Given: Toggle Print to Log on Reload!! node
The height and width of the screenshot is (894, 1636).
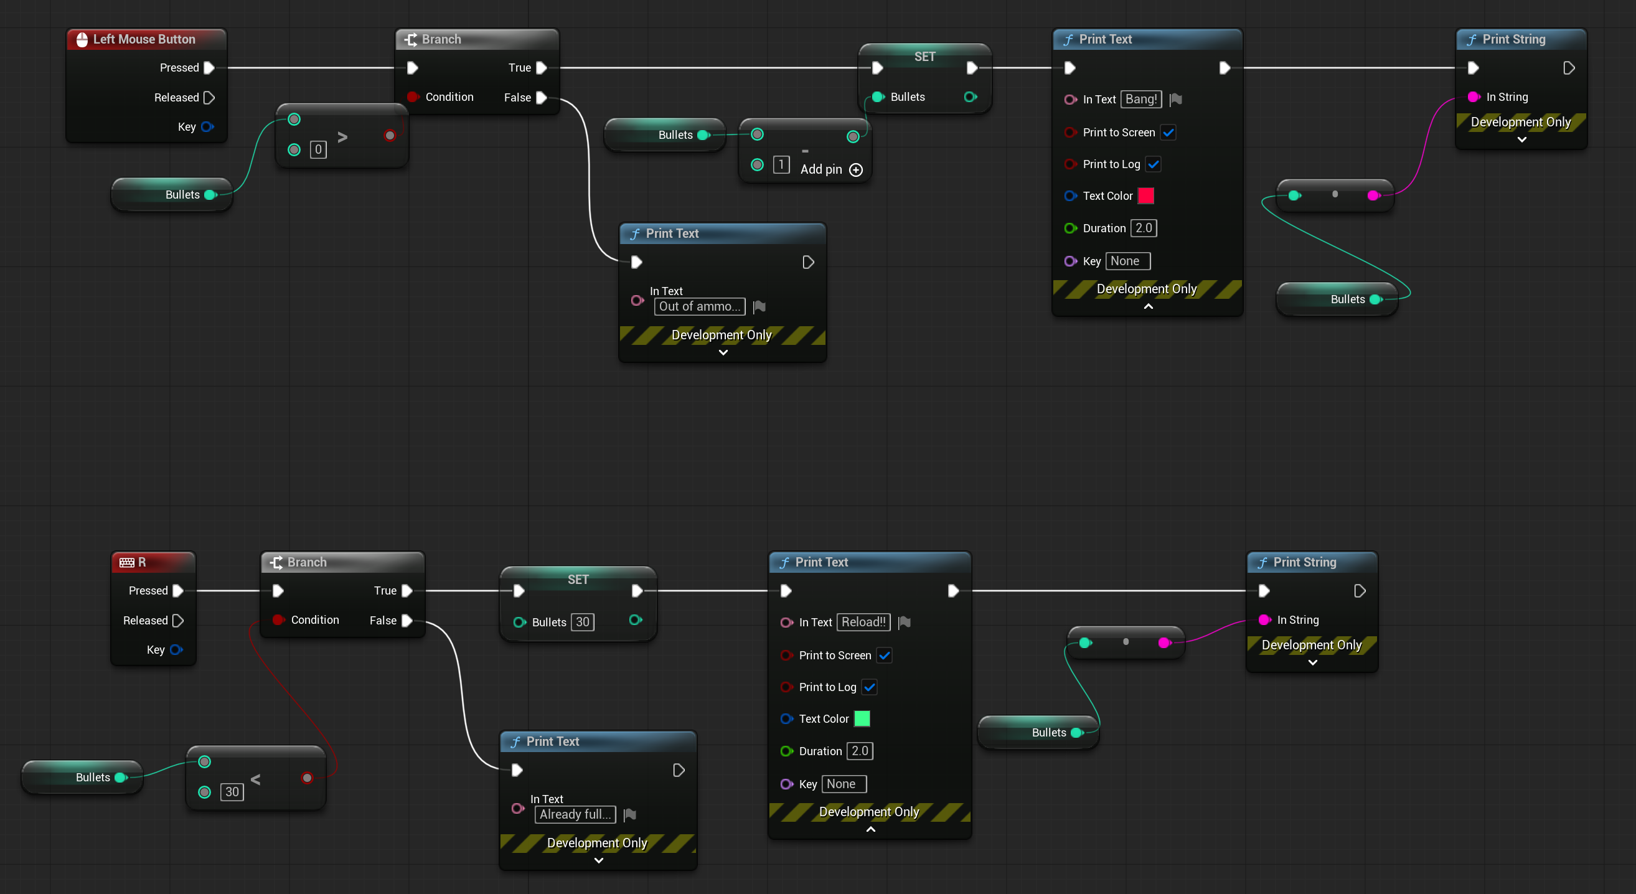Looking at the screenshot, I should click(x=870, y=687).
